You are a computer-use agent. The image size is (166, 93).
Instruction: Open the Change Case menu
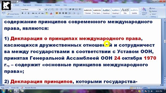(x=43, y=13)
